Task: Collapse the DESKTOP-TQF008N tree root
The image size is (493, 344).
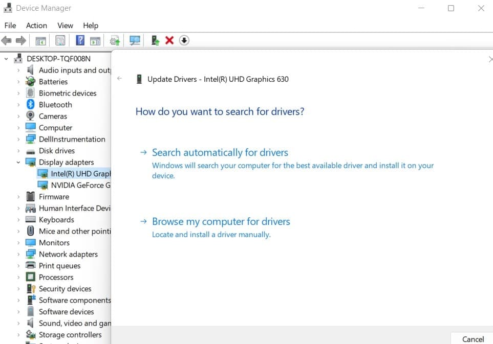Action: point(6,58)
